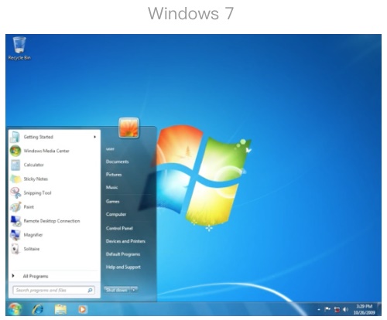Select the Remote Desktop Connection label
387x320 pixels.
coord(52,221)
